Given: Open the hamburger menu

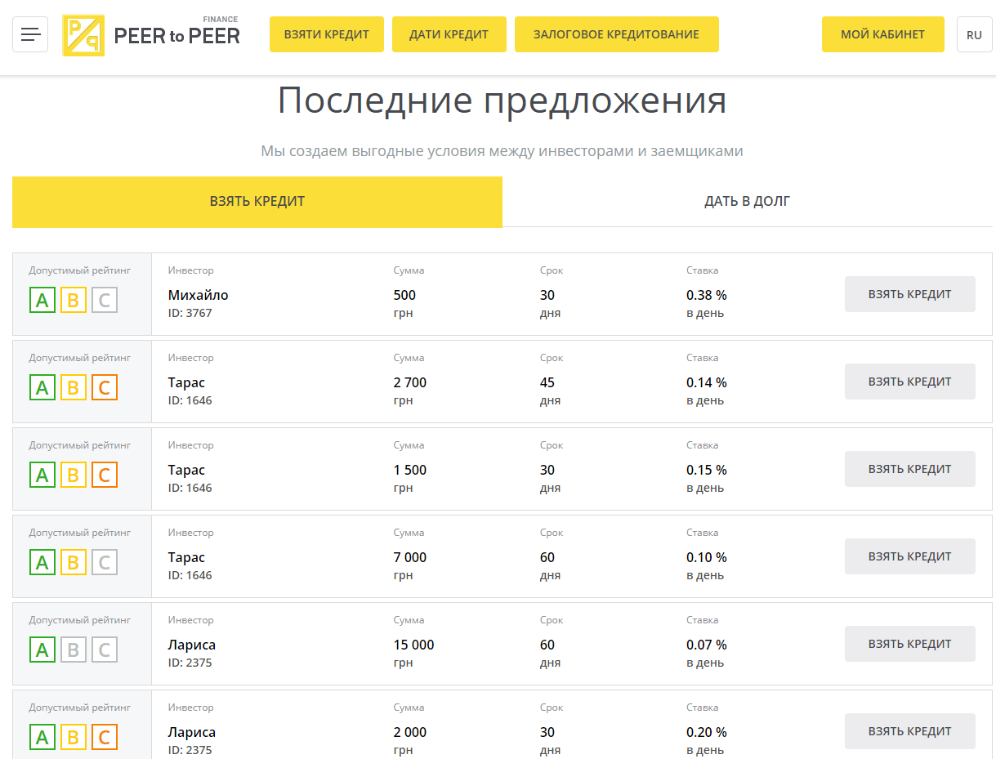Looking at the screenshot, I should point(30,34).
